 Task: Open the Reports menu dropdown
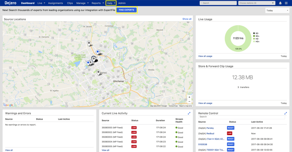[x=98, y=3]
